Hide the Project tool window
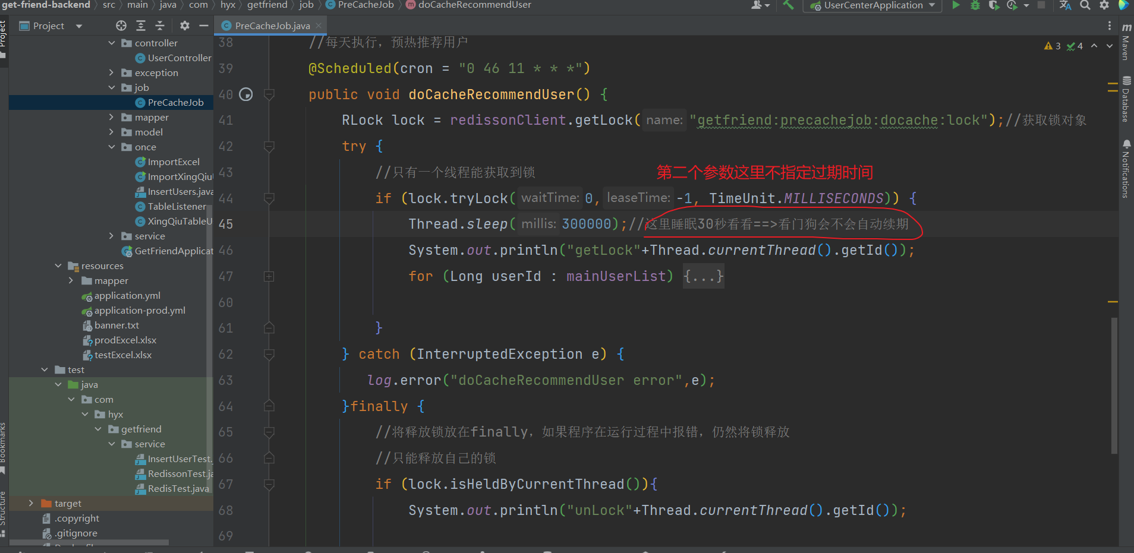The image size is (1134, 553). coord(204,26)
